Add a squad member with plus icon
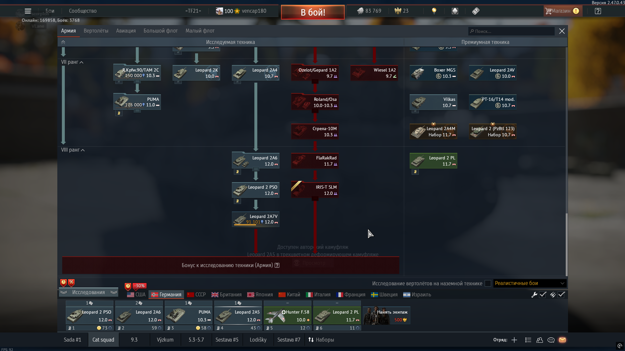Viewport: 625px width, 351px height. [x=514, y=340]
